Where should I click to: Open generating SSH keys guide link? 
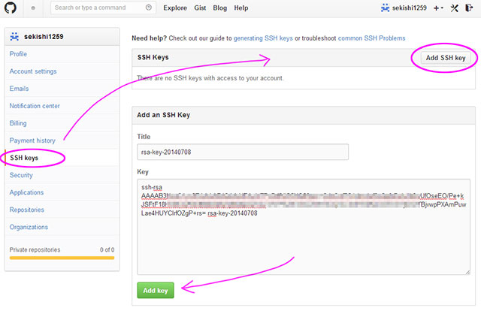[x=263, y=38]
